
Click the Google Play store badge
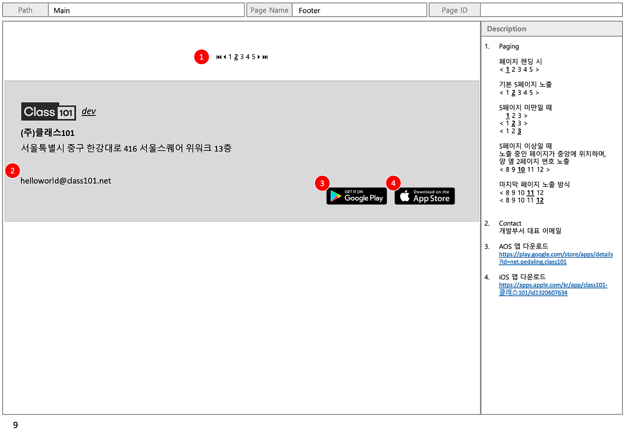(357, 196)
